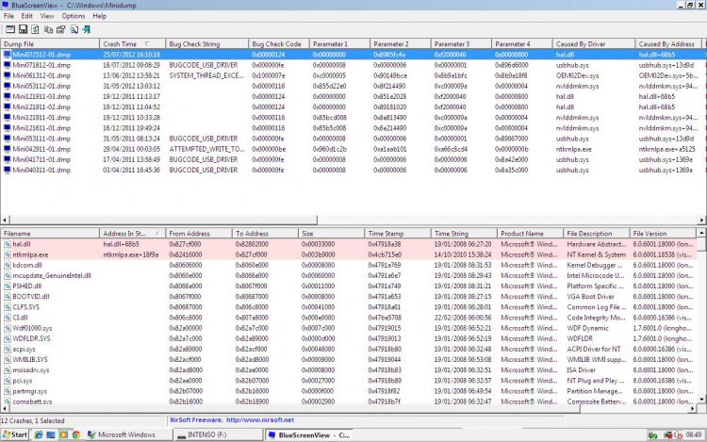Select the WMILIB.SYS driver row

point(348,360)
